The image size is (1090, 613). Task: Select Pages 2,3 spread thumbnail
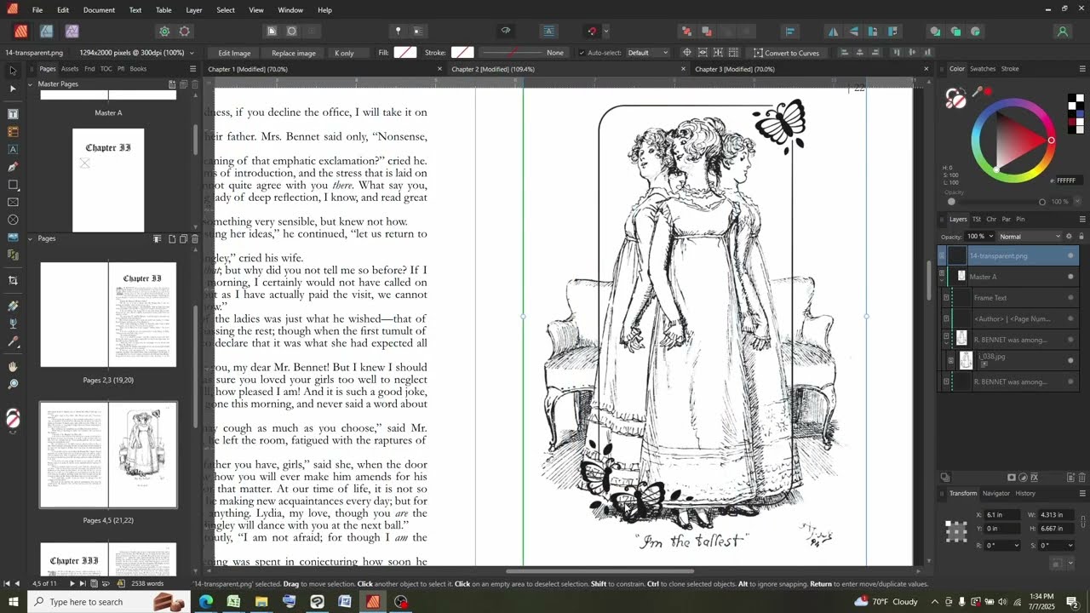[108, 315]
